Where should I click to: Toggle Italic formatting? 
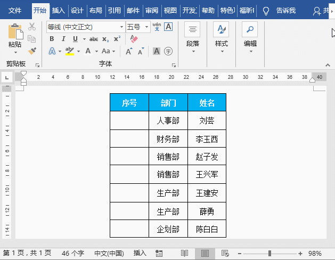[x=63, y=39]
